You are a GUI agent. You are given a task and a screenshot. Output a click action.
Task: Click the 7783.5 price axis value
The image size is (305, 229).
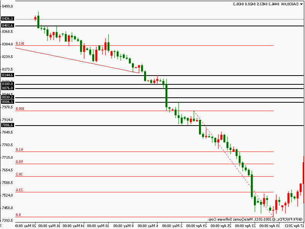pyautogui.click(x=7, y=145)
